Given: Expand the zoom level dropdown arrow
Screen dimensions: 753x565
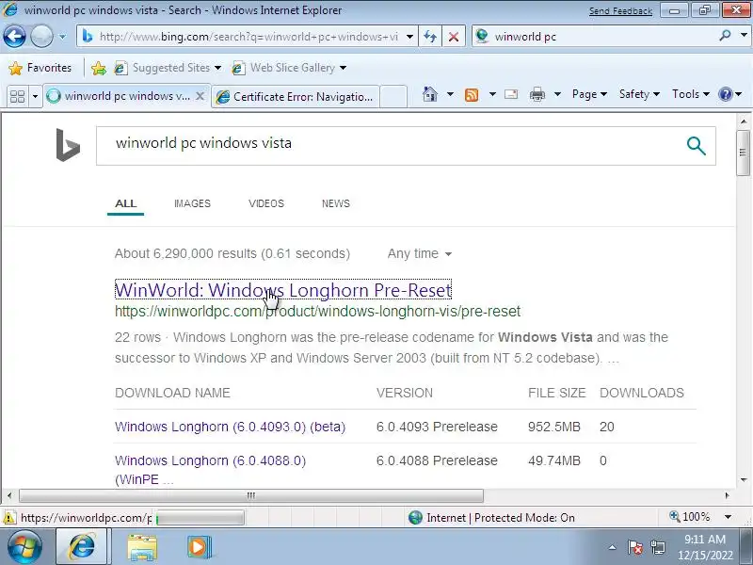Looking at the screenshot, I should tap(728, 517).
